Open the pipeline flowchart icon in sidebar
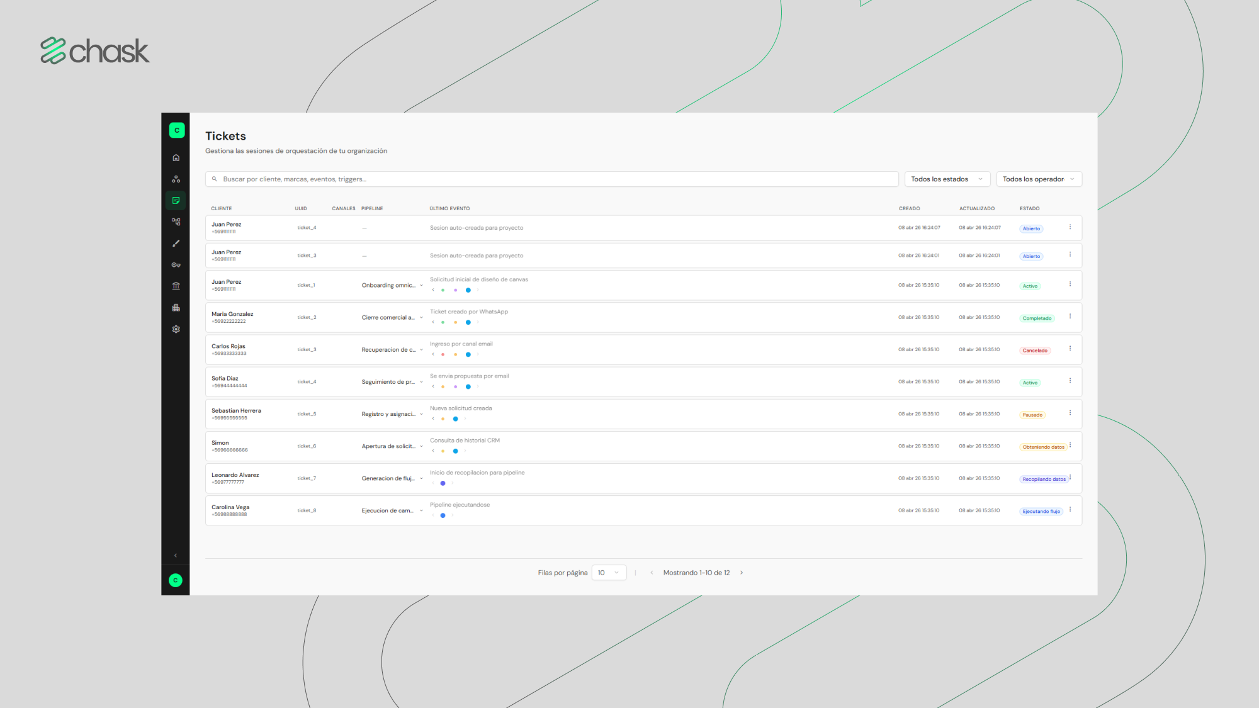1259x708 pixels. (176, 222)
